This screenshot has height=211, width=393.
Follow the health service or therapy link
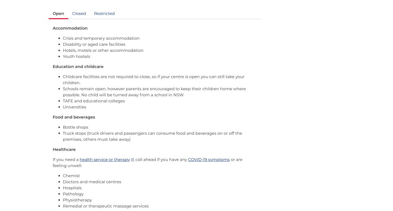104,160
